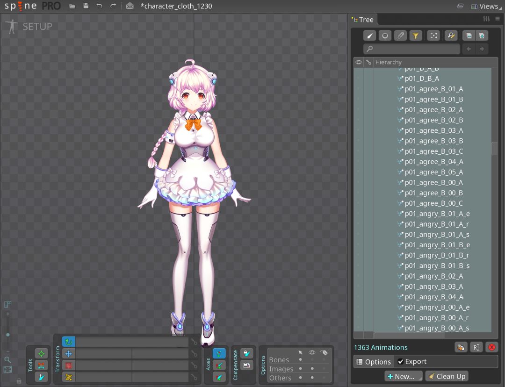Viewport: 505px width, 387px height.
Task: Select the Scale transform tool
Action: coord(68,365)
